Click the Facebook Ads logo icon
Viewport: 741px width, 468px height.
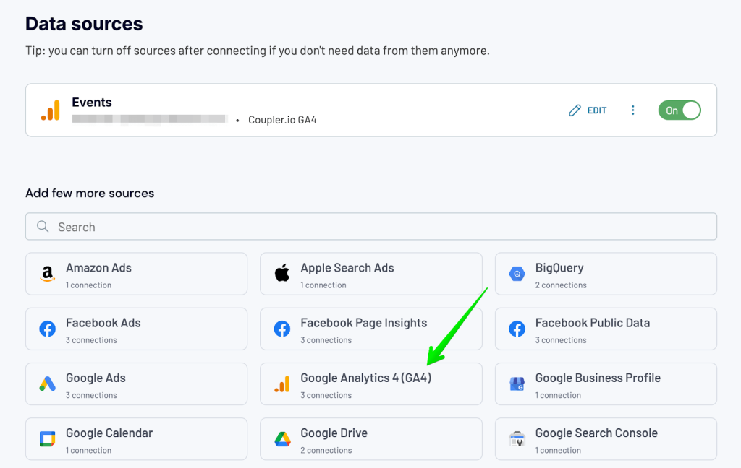pos(47,329)
